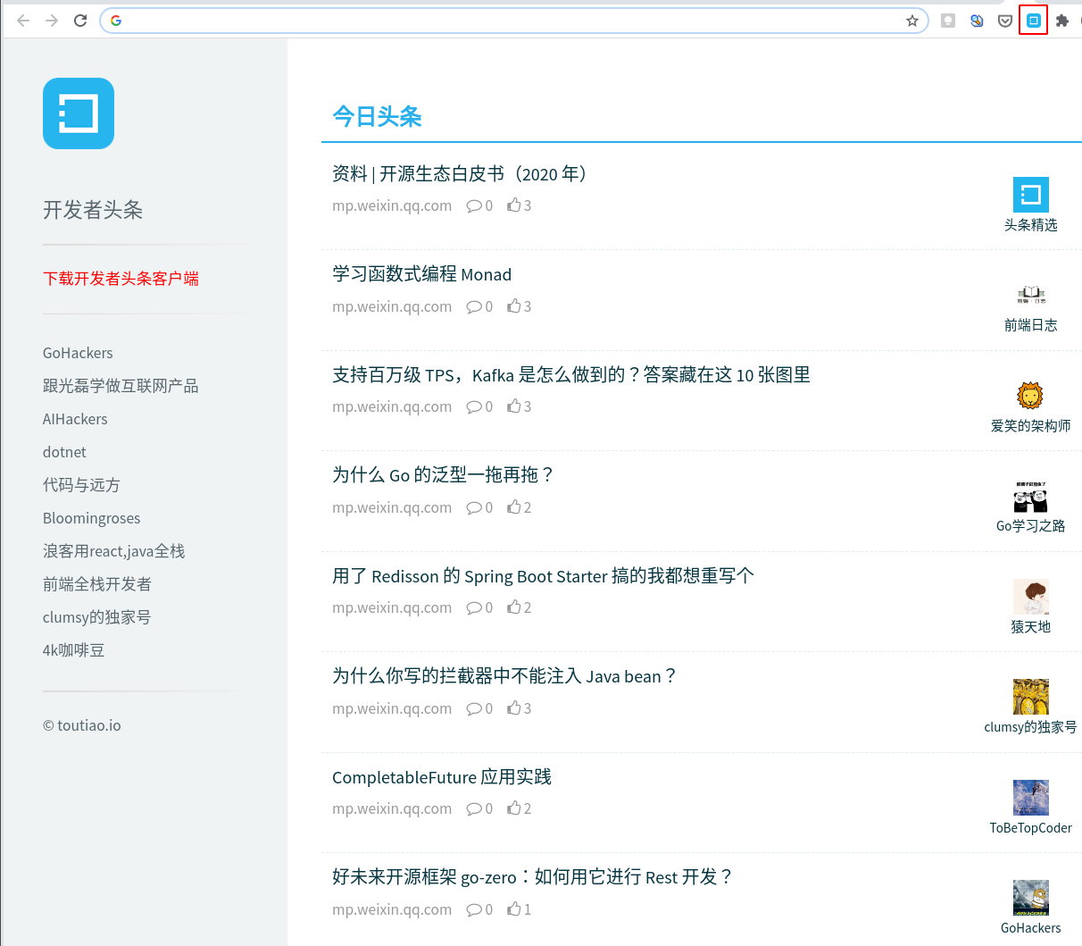Open the Redisson Spring Boot Starter article

click(x=543, y=576)
